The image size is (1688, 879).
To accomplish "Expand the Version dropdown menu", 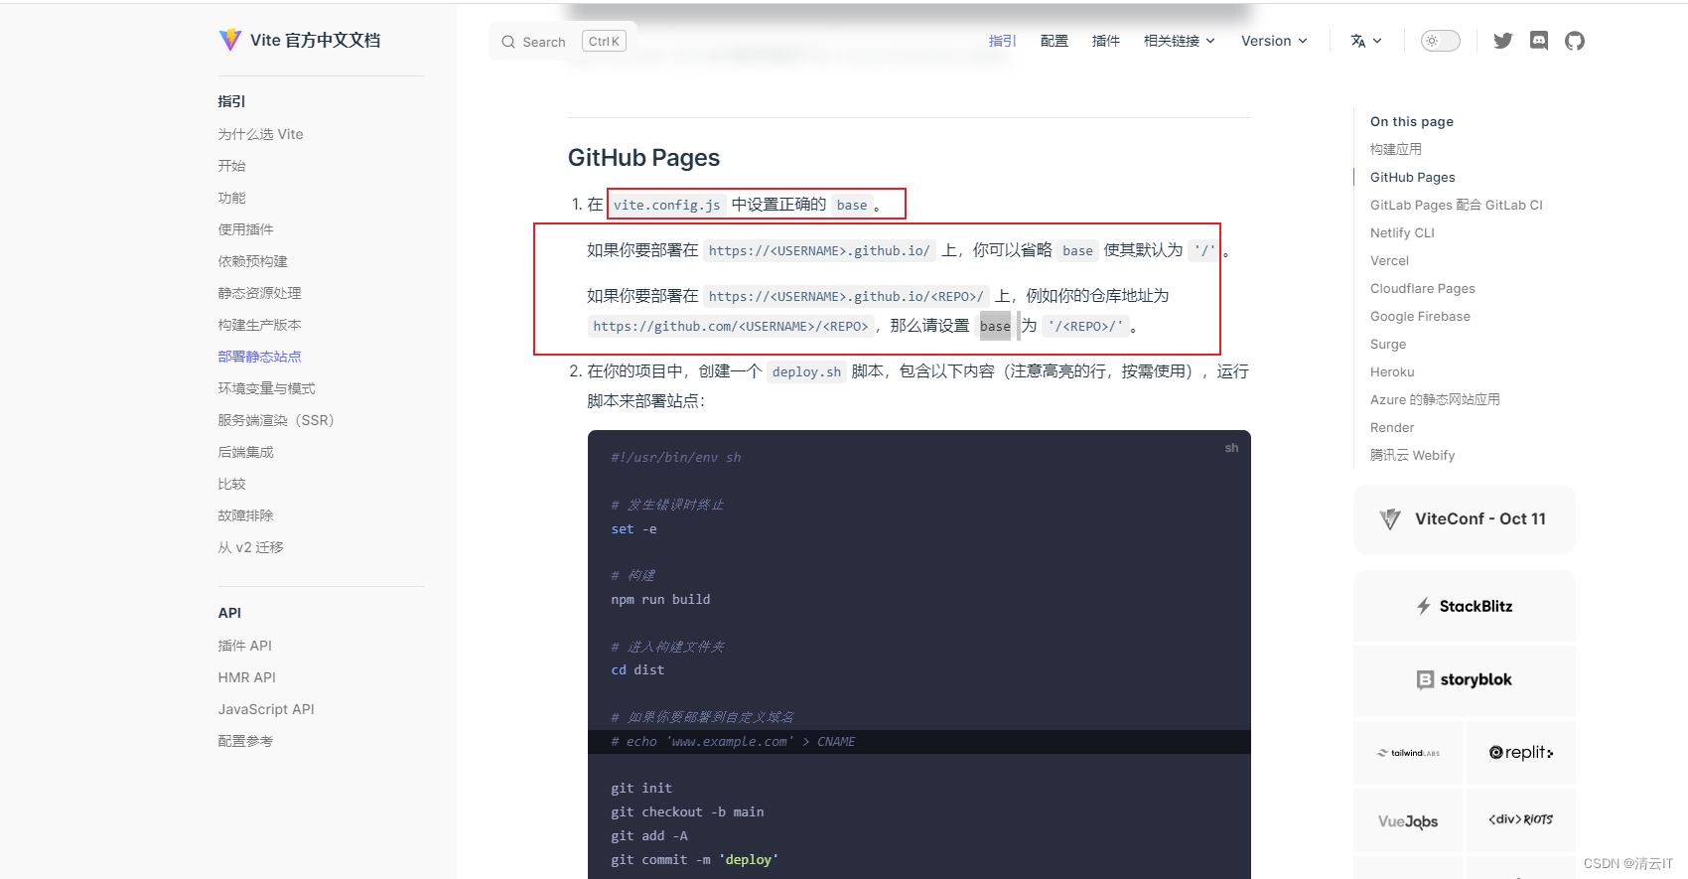I will coord(1274,41).
